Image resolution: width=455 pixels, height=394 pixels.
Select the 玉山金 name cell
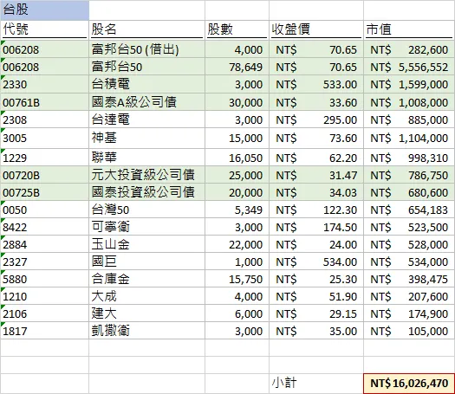point(146,244)
